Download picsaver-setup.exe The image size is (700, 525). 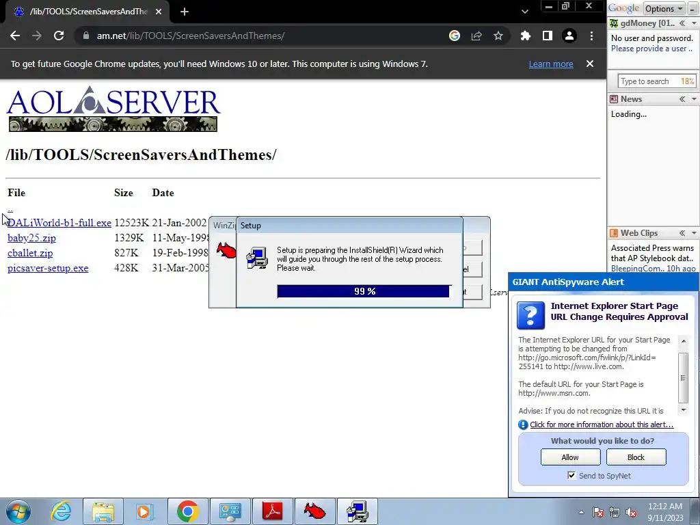48,268
